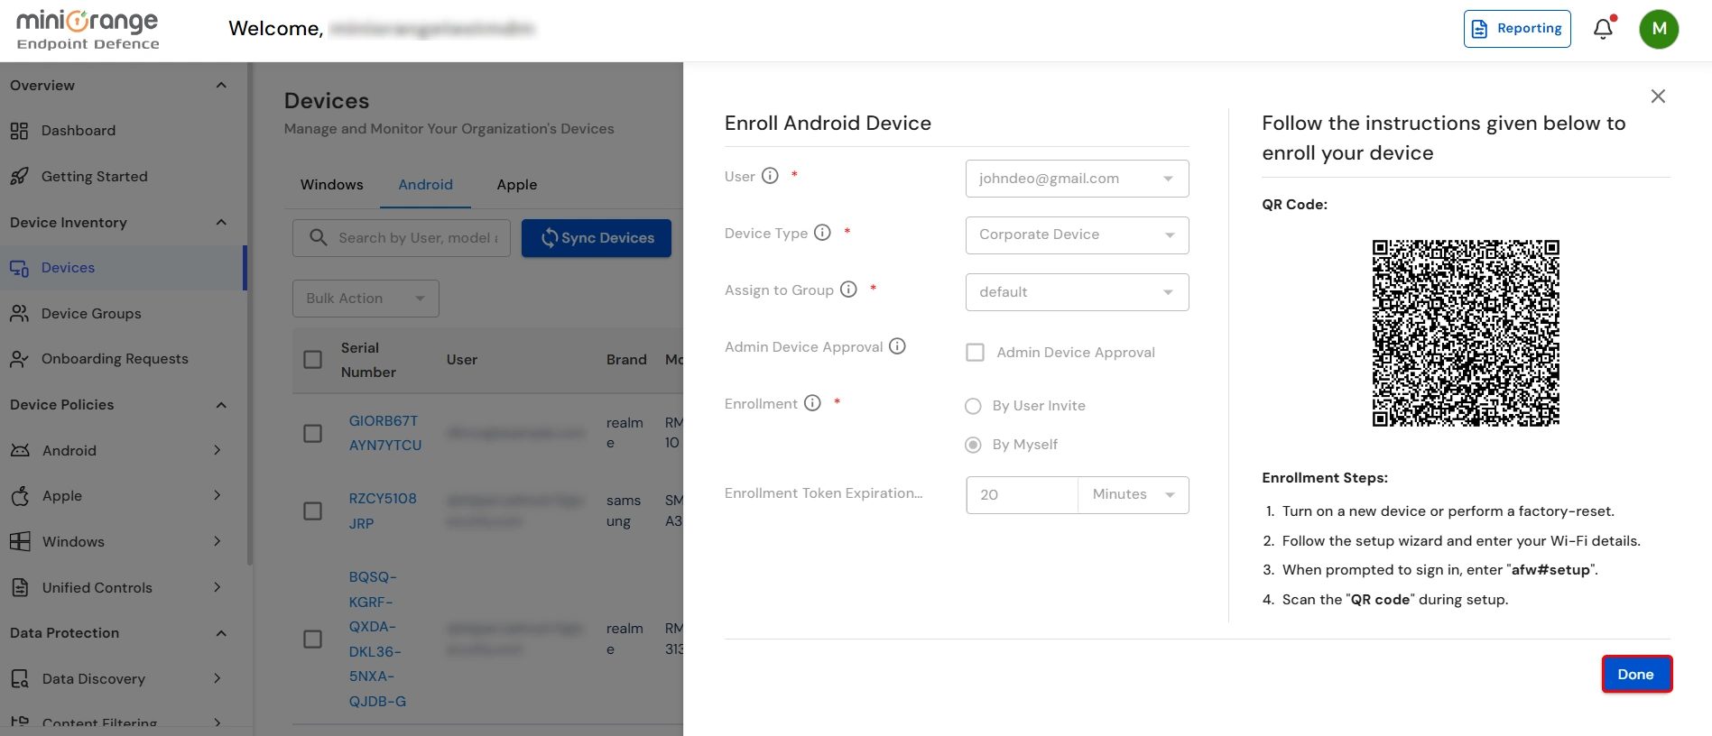Click the Getting Started rocket icon
Screen dimensions: 1712x736
tap(19, 177)
